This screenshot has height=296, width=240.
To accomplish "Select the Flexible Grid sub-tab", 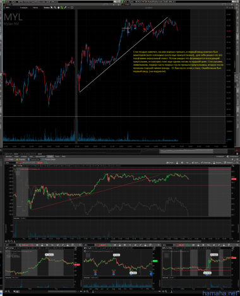I will (x=33, y=160).
